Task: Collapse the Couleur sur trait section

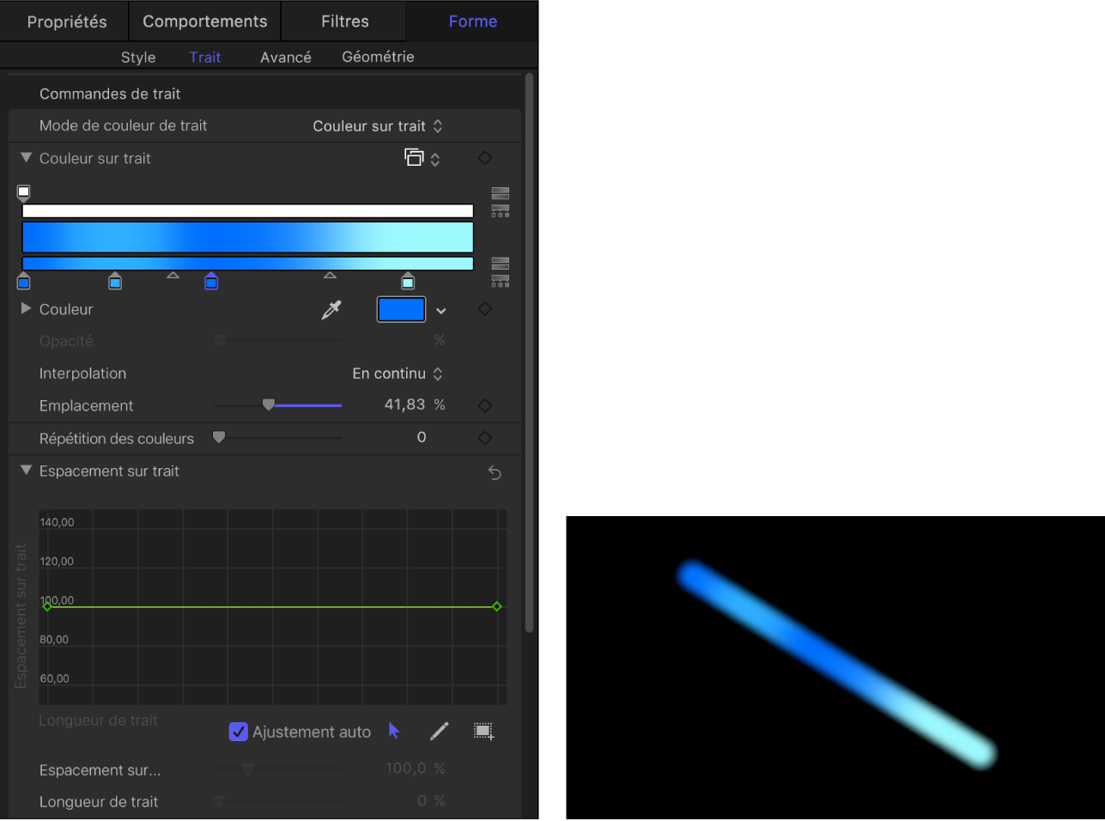Action: click(x=26, y=158)
